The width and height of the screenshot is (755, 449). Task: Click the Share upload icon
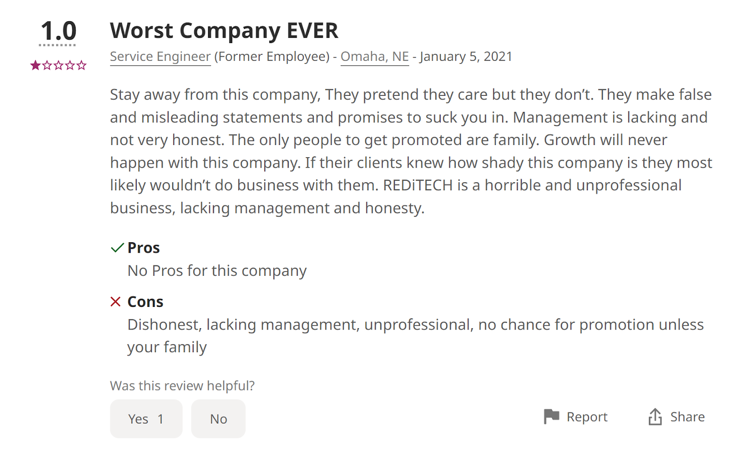click(655, 416)
